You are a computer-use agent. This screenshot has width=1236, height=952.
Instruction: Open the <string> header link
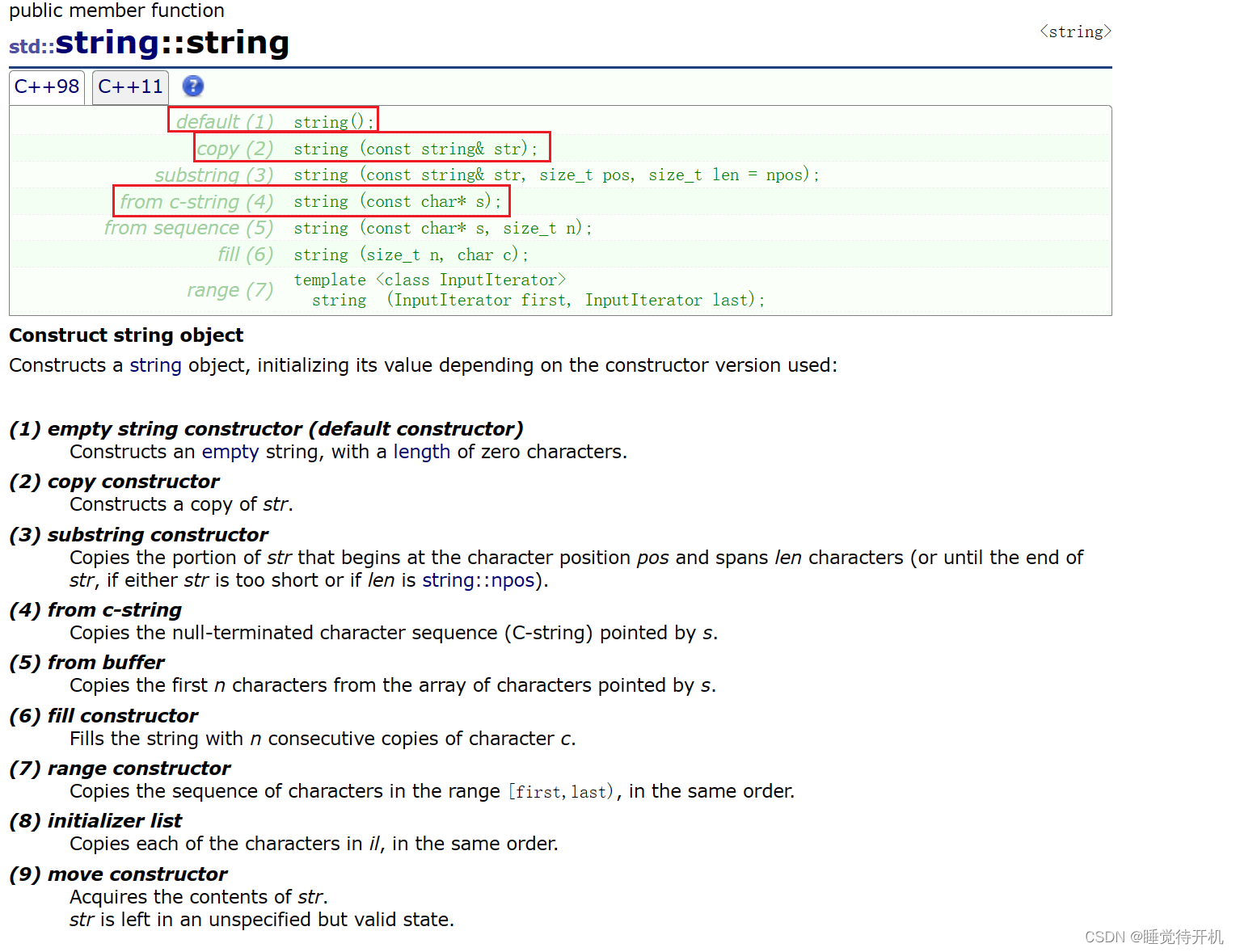coord(1075,32)
